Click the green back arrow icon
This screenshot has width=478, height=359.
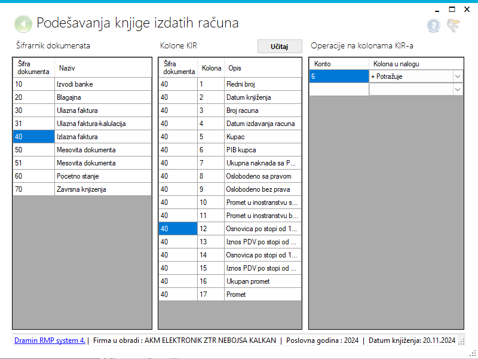[23, 24]
